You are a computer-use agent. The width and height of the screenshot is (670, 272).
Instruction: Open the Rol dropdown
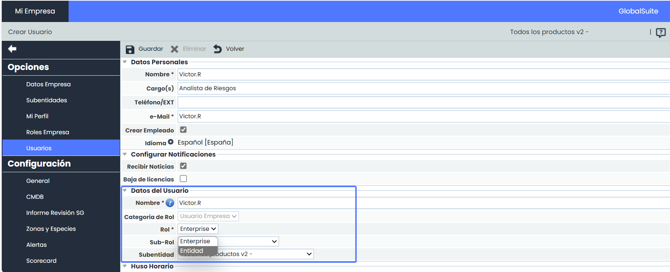198,229
